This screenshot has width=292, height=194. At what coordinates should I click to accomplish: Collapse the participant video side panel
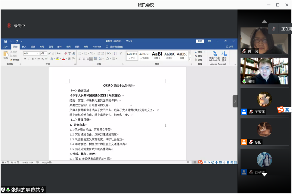coord(235,101)
